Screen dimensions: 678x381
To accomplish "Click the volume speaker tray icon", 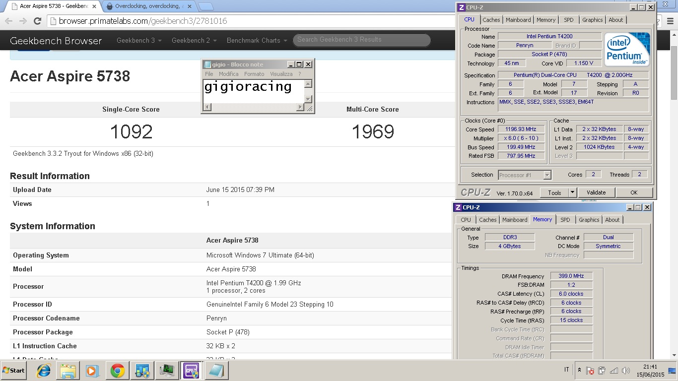I will pyautogui.click(x=626, y=371).
